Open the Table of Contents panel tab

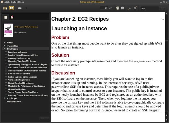(6, 17)
